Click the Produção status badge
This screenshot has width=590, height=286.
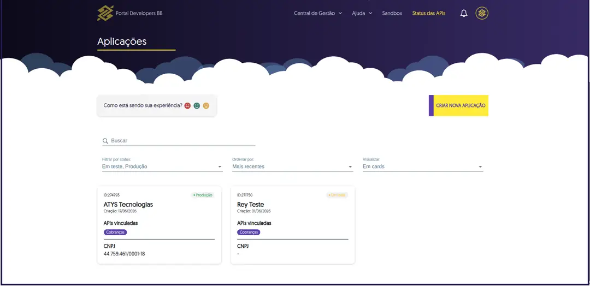(x=203, y=195)
